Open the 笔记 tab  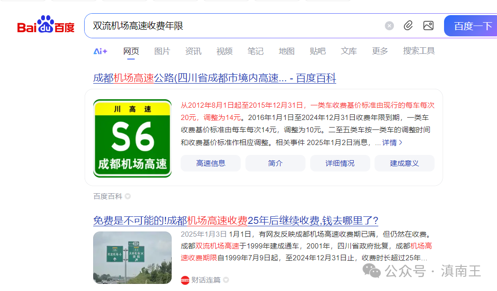point(255,51)
